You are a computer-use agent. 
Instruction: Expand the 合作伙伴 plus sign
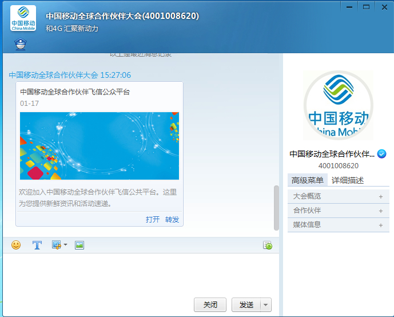coord(381,211)
